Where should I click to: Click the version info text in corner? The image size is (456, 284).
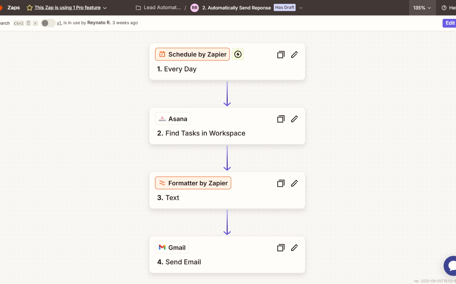435,281
